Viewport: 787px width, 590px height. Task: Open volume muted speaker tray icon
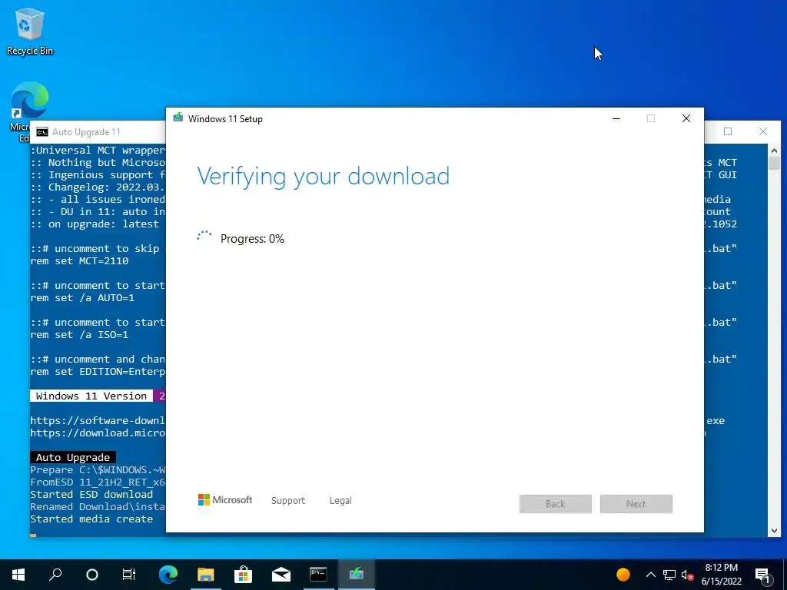coord(687,575)
